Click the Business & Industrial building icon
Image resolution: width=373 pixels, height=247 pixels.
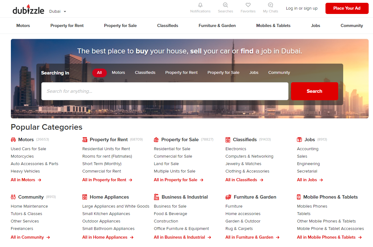(157, 197)
